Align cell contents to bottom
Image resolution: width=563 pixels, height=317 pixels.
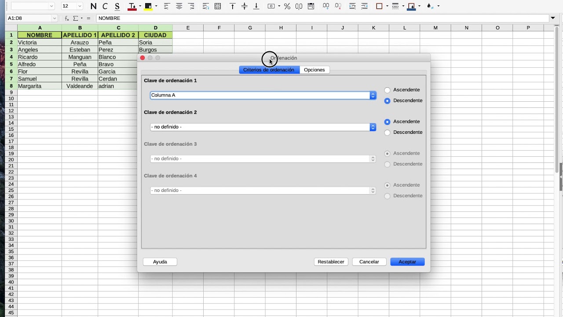coord(256,6)
